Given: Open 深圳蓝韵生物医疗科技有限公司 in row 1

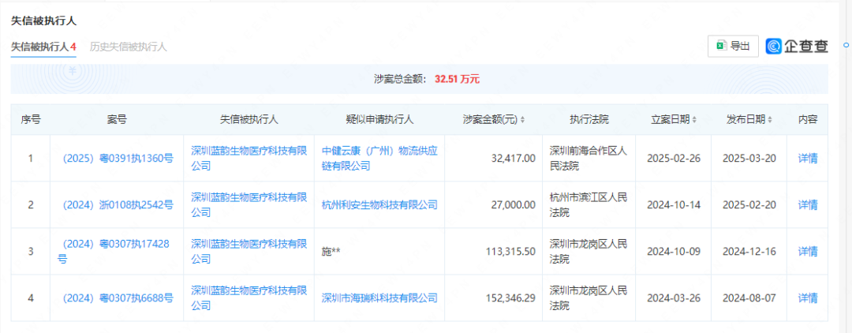Looking at the screenshot, I should coord(248,159).
